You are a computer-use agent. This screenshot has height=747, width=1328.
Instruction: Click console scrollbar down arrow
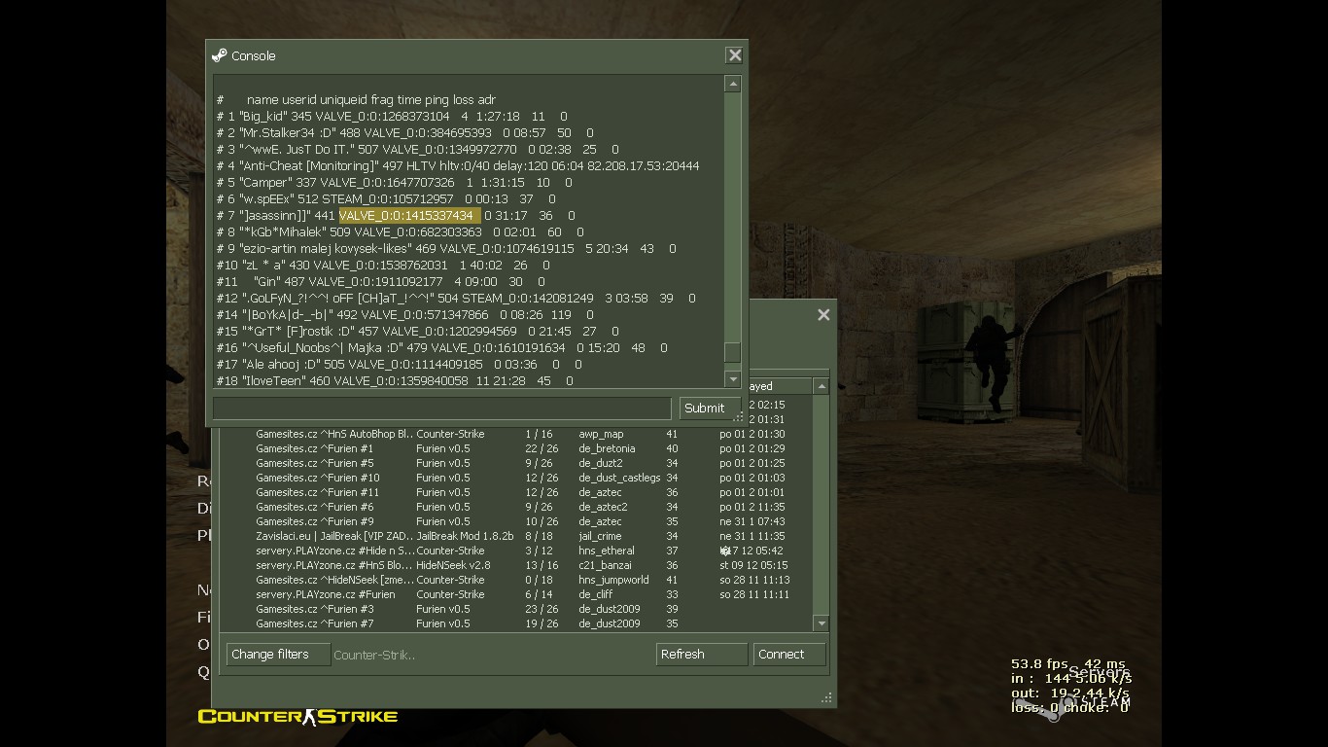pyautogui.click(x=733, y=378)
